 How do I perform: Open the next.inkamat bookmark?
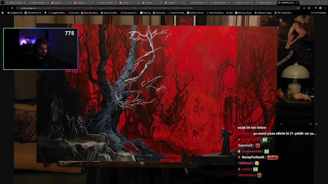point(215,13)
